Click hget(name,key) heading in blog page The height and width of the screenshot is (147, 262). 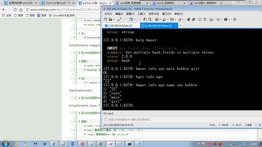click(x=81, y=91)
